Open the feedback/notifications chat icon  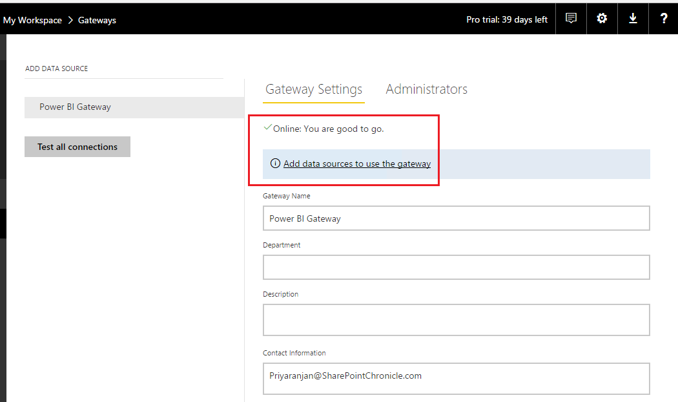click(571, 19)
